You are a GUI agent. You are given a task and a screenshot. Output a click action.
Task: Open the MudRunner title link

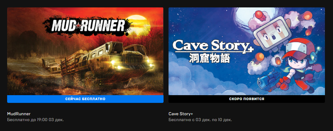19,114
